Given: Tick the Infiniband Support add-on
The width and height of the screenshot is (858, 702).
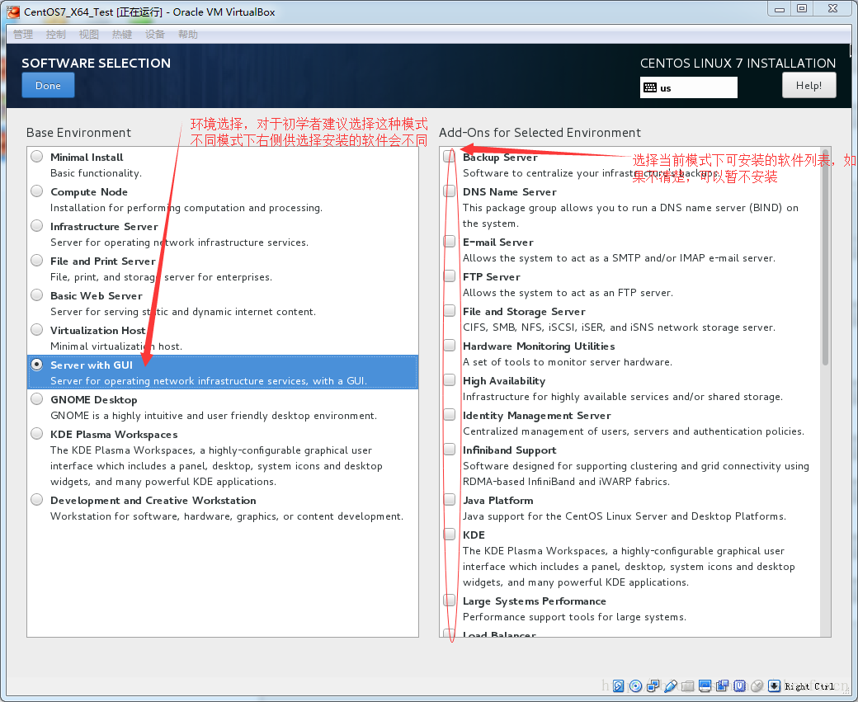Looking at the screenshot, I should point(450,450).
